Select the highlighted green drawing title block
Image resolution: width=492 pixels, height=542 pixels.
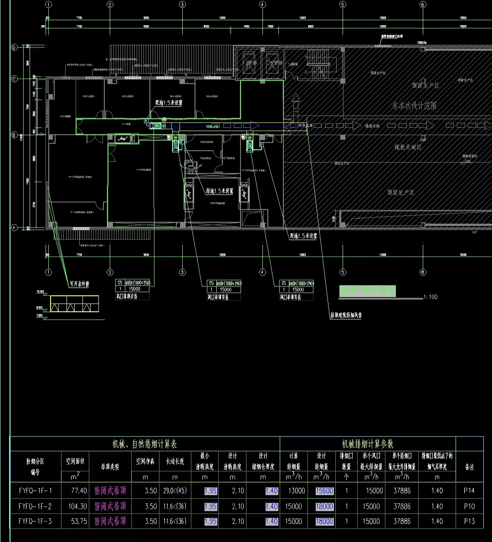368,291
